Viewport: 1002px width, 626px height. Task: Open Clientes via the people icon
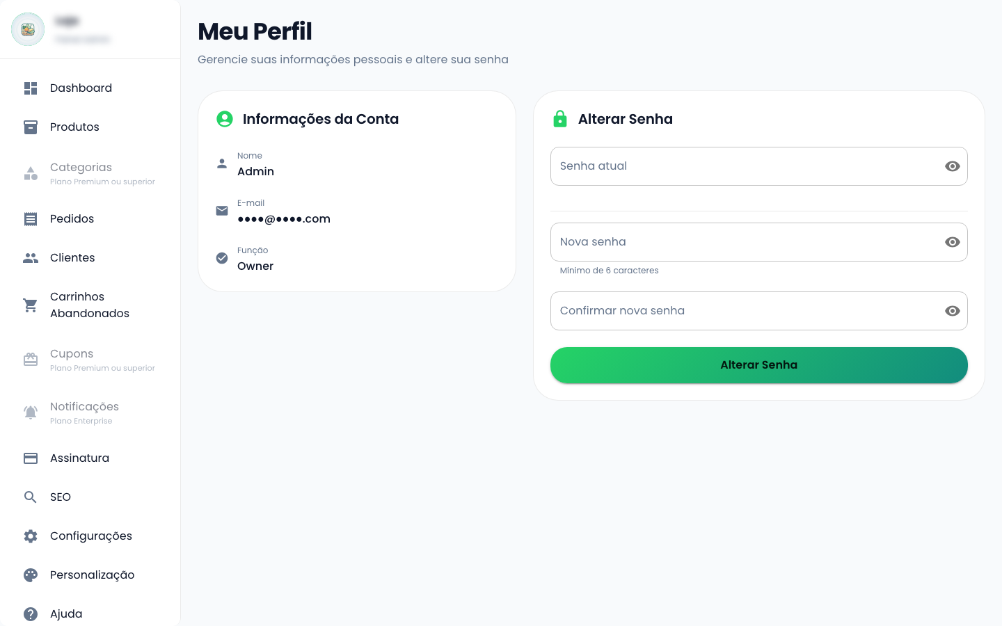[x=30, y=257]
